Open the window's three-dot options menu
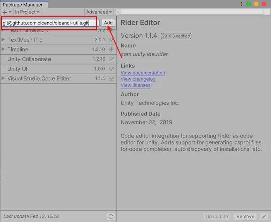Screen dimensions: 271x222 click(x=242, y=4)
